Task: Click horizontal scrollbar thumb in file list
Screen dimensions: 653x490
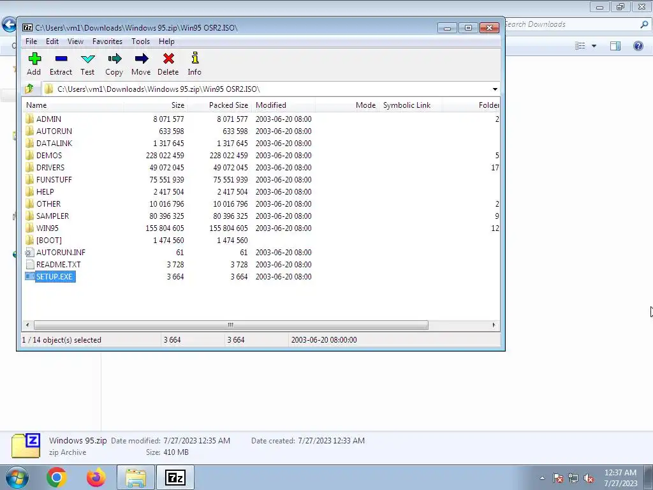Action: click(231, 325)
